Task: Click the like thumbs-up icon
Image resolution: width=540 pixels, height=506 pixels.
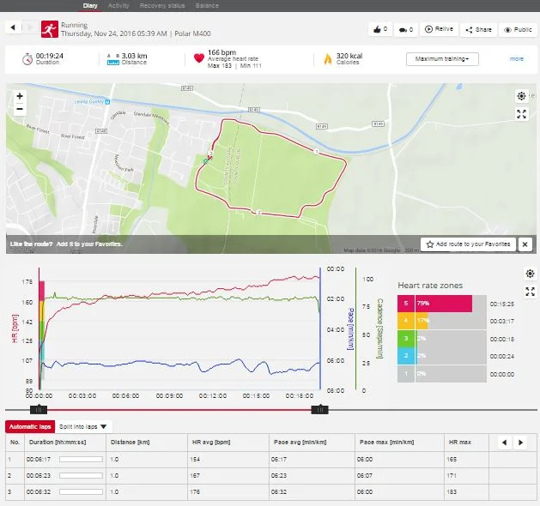Action: (376, 29)
